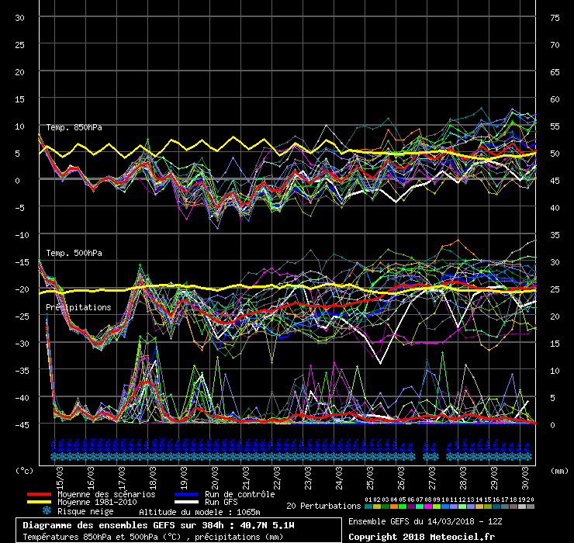This screenshot has height=543, width=574.
Task: Click the 22/03 date label on the x-axis
Action: (277, 478)
